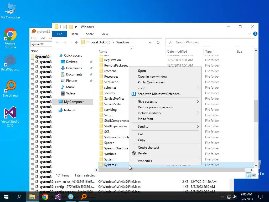This screenshot has width=269, height=202.
Task: Open the Edit menu in Everything window
Action: pos(42,38)
